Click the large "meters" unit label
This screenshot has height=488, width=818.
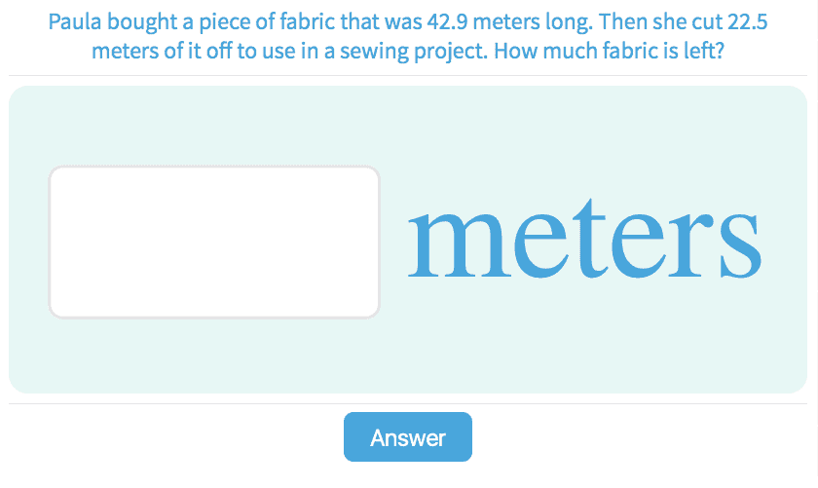tap(583, 240)
